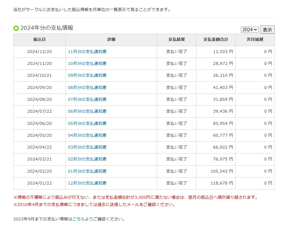The width and height of the screenshot is (294, 230).
Task: Select date cell 2024/07/22
Action: click(x=40, y=111)
